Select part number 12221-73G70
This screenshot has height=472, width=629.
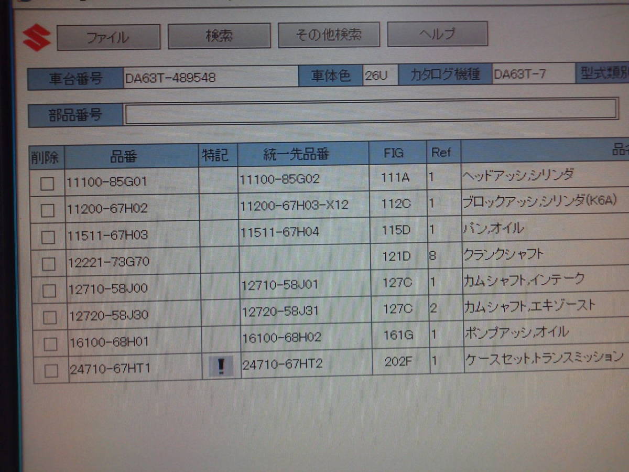click(109, 261)
